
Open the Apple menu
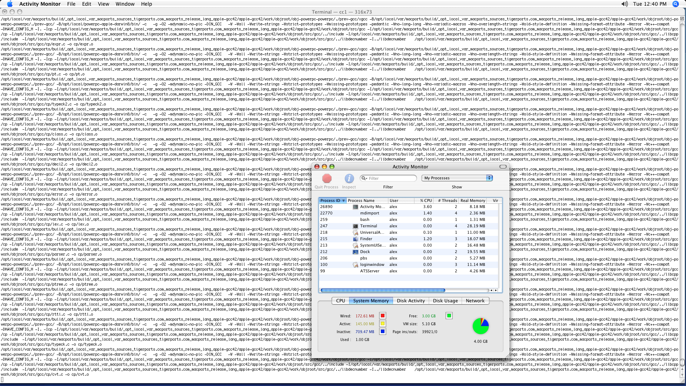10,4
